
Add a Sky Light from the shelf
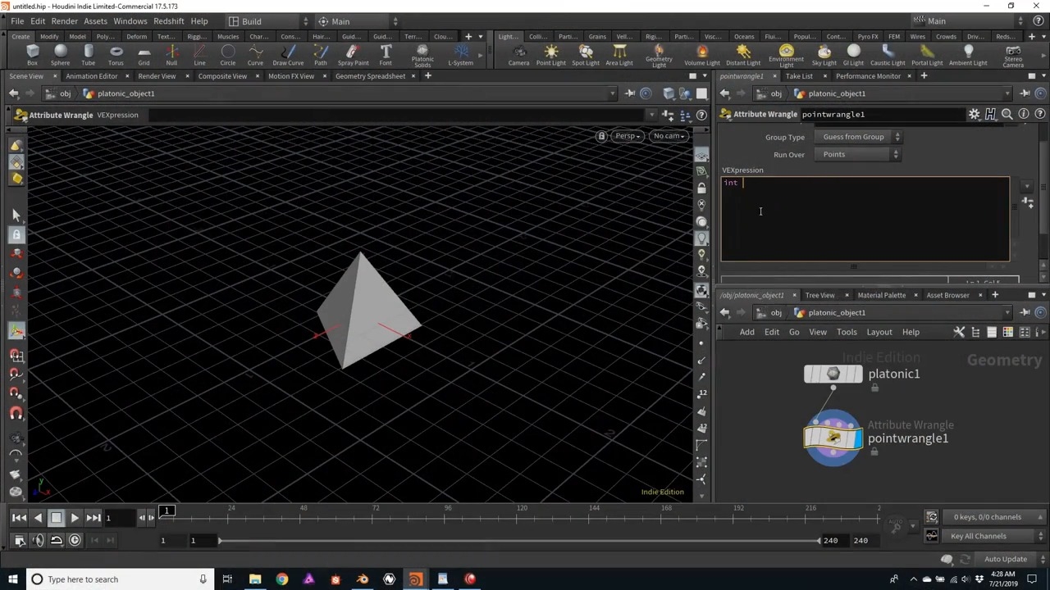click(824, 55)
